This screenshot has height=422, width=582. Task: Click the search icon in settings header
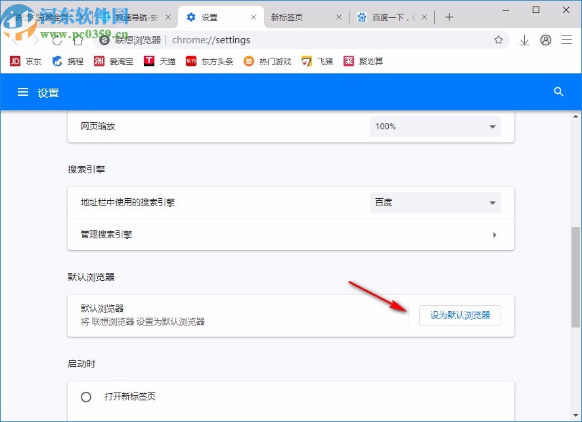coord(558,92)
